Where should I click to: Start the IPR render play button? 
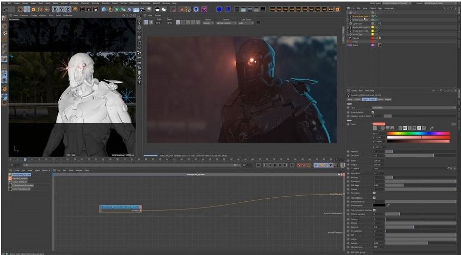pos(145,22)
